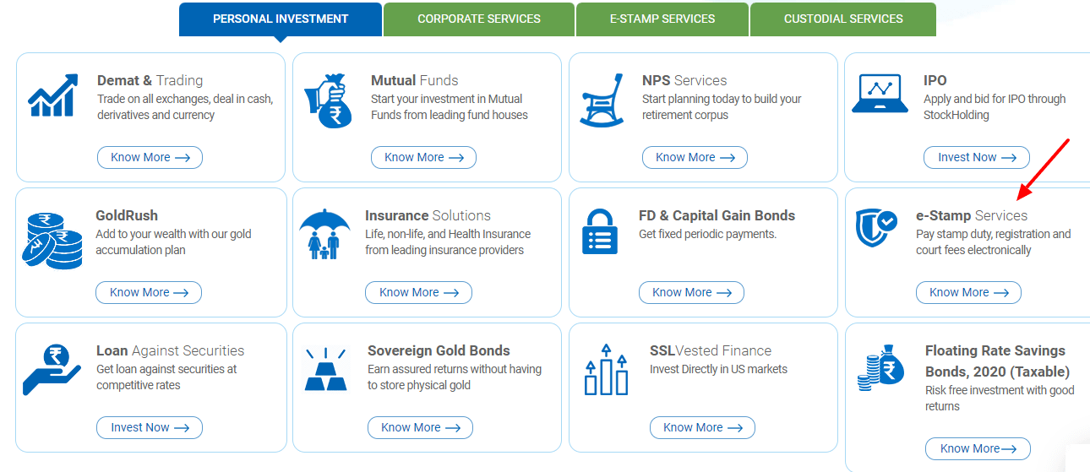
Task: Click the Sovereign Gold Bonds gold bars icon
Action: click(325, 369)
